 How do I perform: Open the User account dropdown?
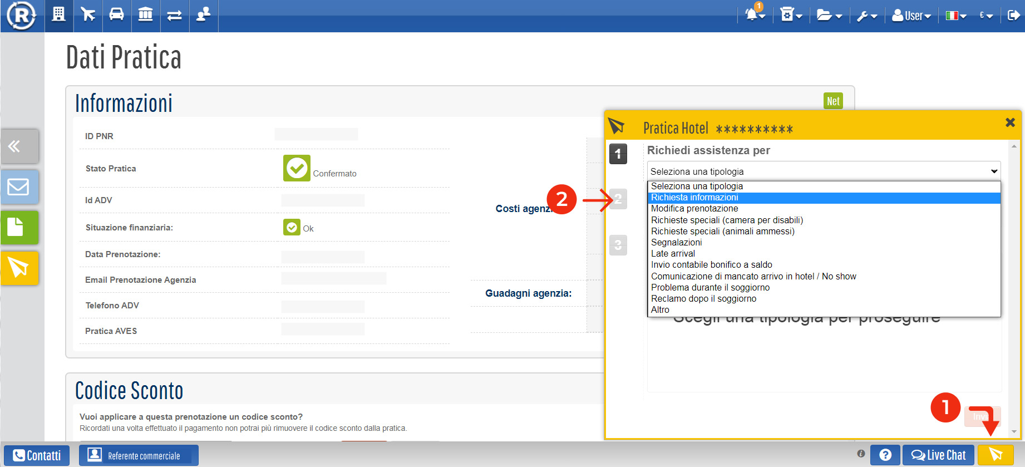(911, 16)
